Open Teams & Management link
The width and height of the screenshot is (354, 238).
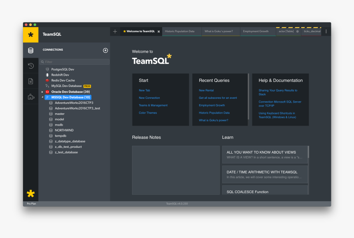tap(153, 105)
